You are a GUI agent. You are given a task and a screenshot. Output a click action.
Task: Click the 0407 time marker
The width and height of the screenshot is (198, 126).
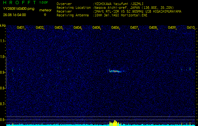134,27
